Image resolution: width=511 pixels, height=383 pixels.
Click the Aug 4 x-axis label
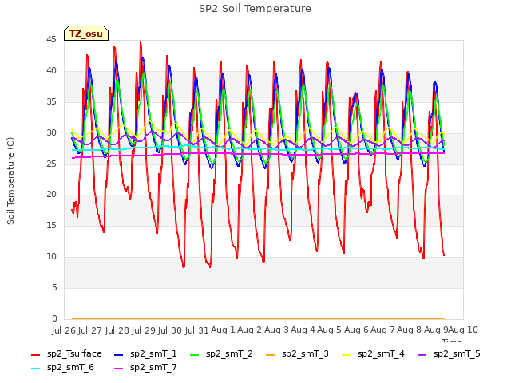(303, 330)
